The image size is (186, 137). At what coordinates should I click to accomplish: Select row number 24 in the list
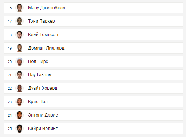coord(93,115)
